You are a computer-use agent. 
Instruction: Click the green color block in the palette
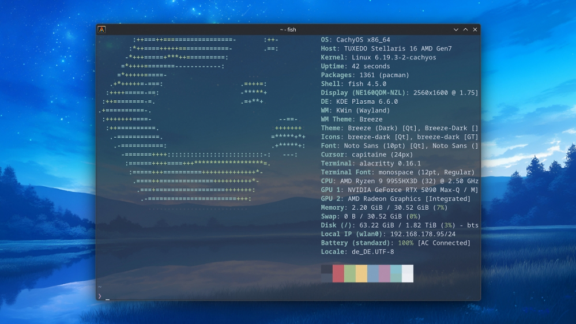[x=350, y=273]
